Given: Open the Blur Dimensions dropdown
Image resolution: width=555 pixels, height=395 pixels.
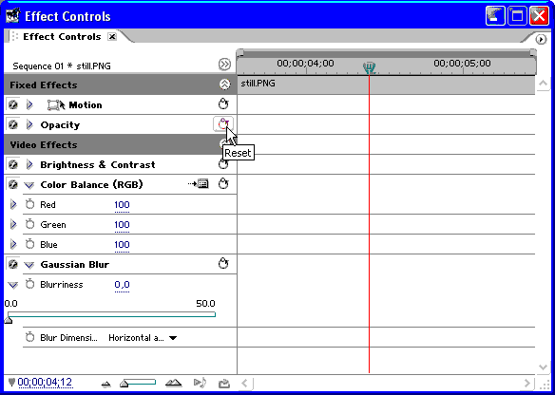Looking at the screenshot, I should [x=143, y=338].
